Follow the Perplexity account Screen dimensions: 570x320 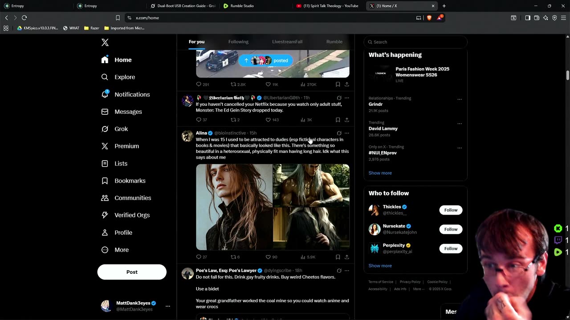[x=451, y=248]
